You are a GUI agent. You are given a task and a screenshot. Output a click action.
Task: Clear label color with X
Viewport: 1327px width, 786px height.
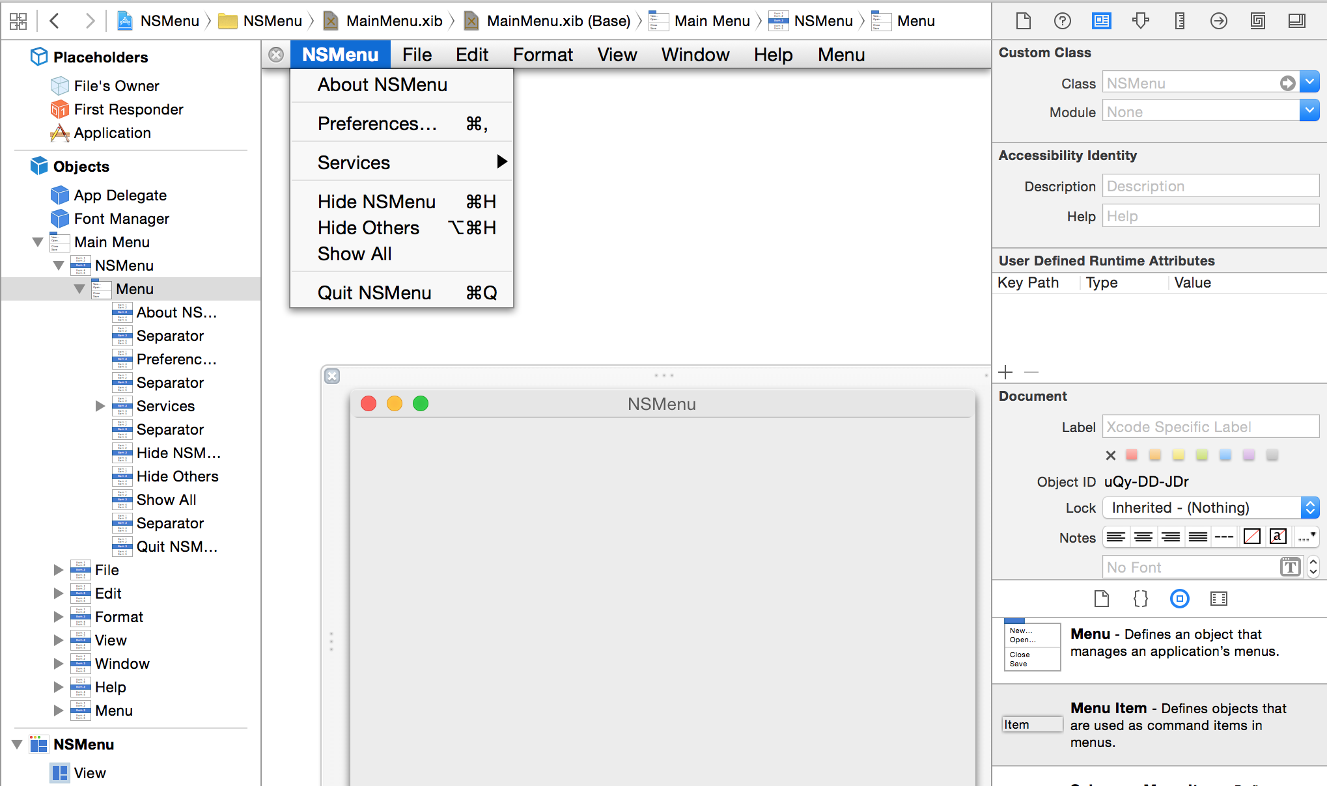(x=1110, y=455)
